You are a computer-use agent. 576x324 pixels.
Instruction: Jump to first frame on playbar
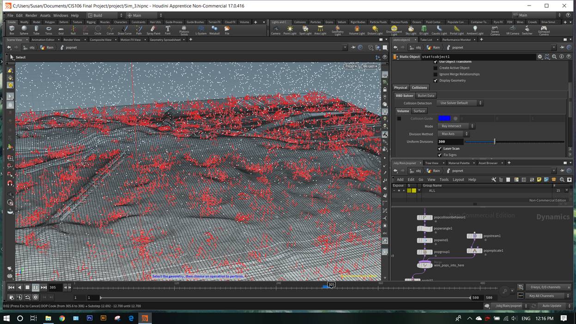[11, 287]
